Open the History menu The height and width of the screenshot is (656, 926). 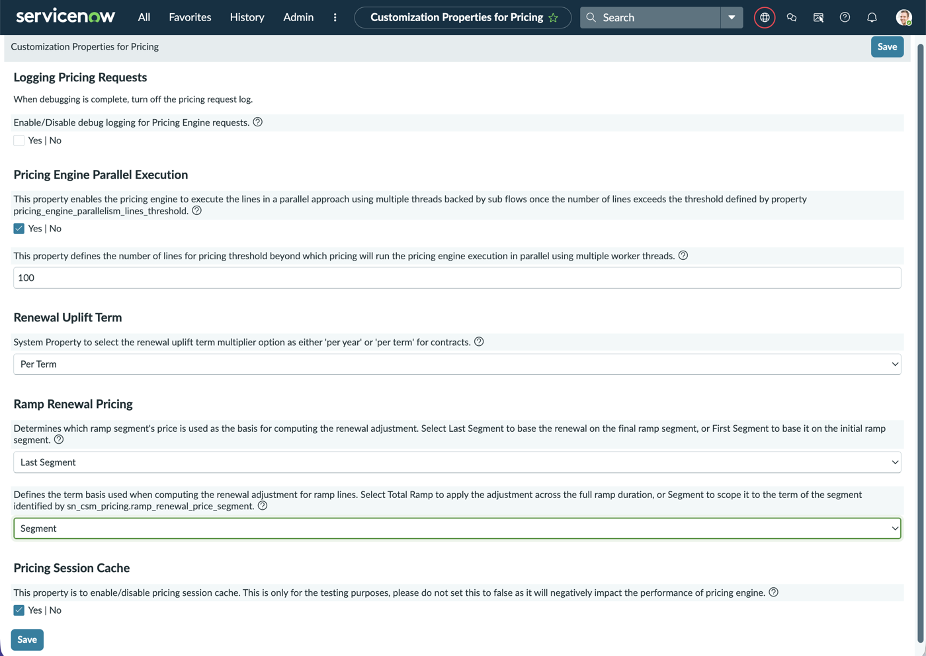point(247,17)
